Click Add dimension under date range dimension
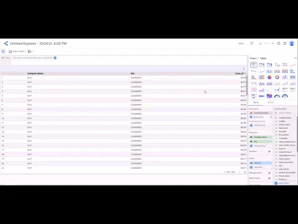The image size is (298, 224). coord(261,125)
